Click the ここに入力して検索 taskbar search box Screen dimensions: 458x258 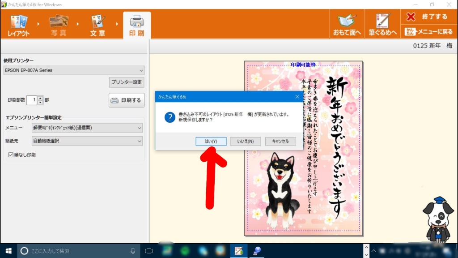point(79,251)
